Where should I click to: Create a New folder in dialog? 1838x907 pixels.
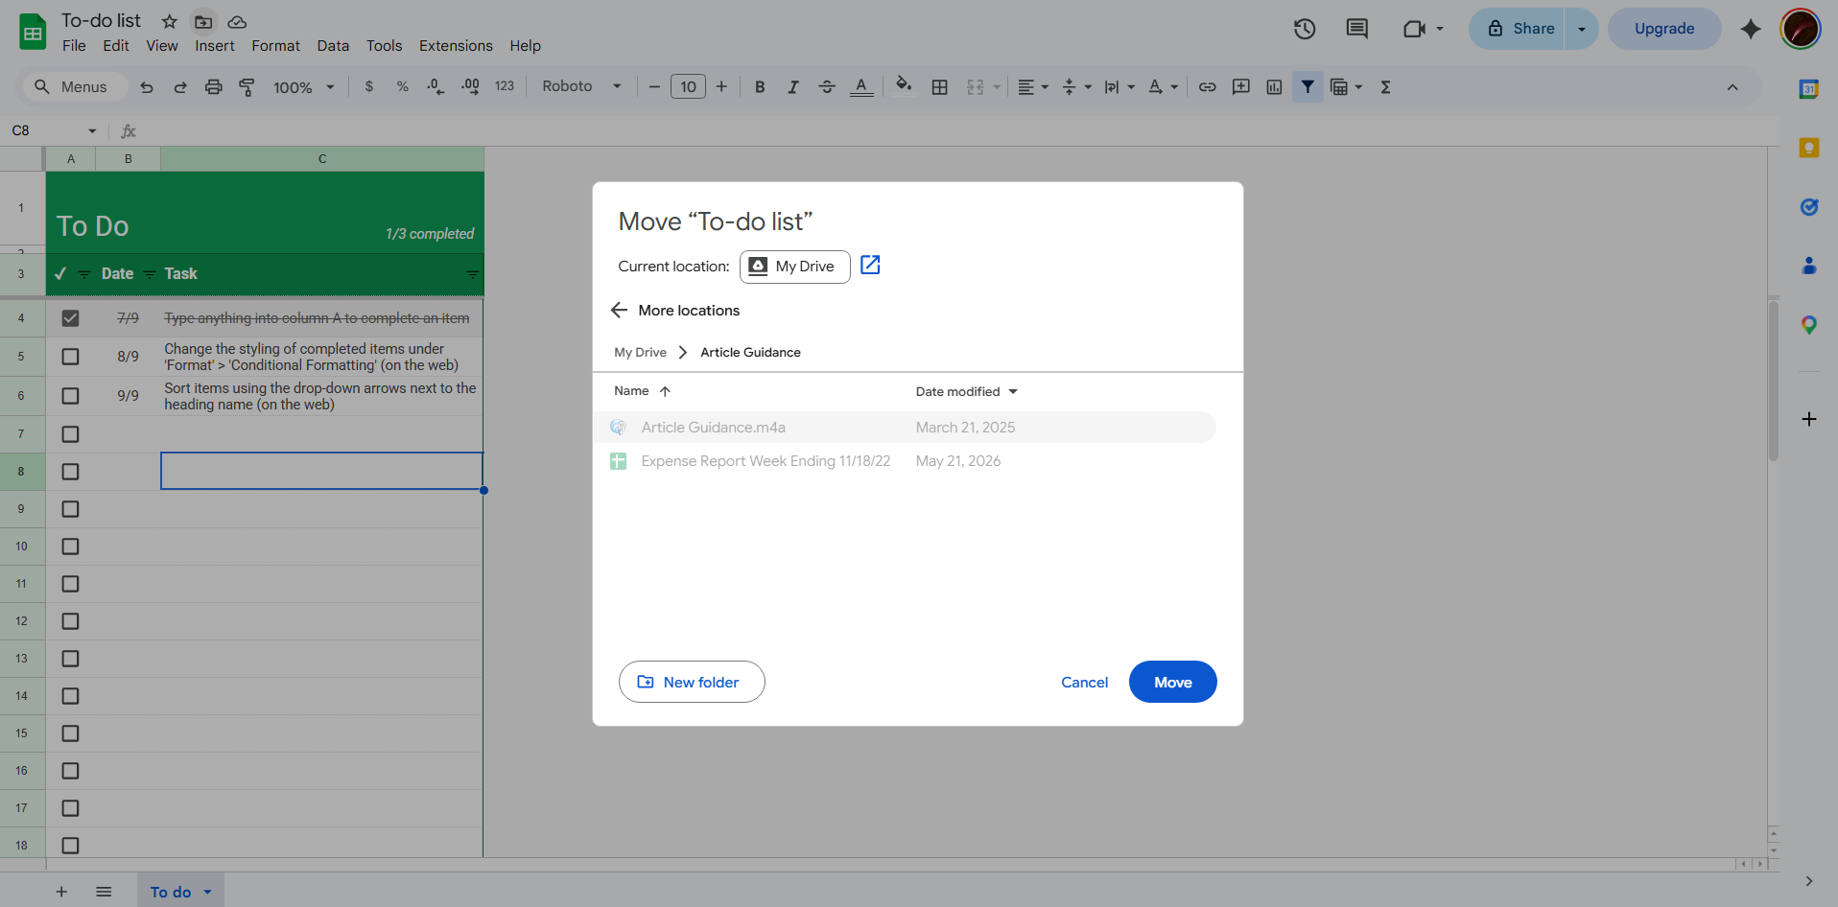click(692, 682)
